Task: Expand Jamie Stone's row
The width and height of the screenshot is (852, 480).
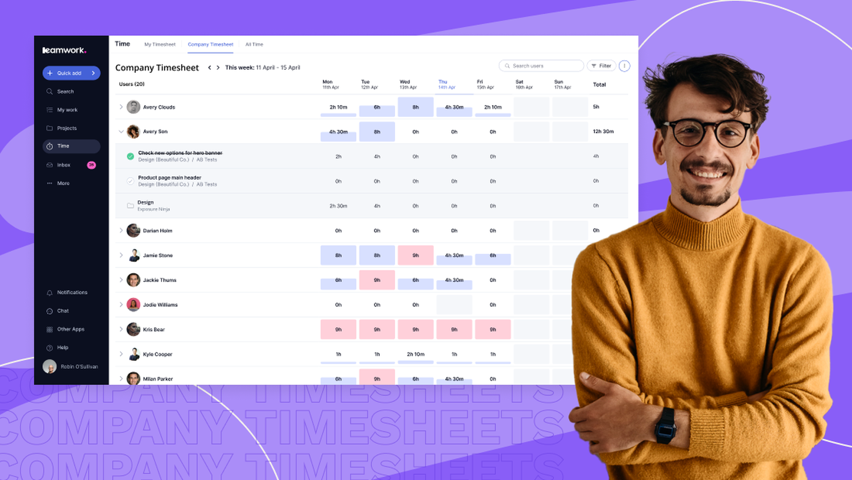Action: [121, 255]
